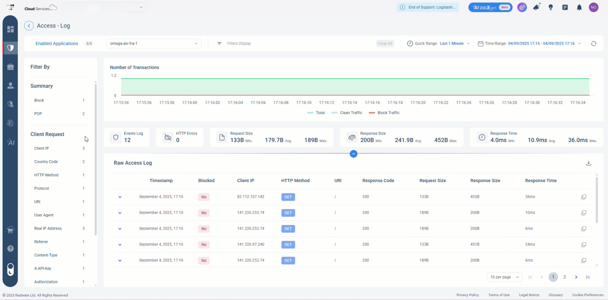Viewport: 608px width, 300px height.
Task: Click the lightbulb icon in top bar
Action: coord(551,7)
